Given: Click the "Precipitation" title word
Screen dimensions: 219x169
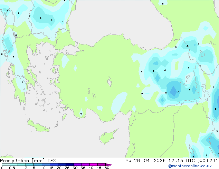Looking at the screenshot, I should [x=15, y=161].
